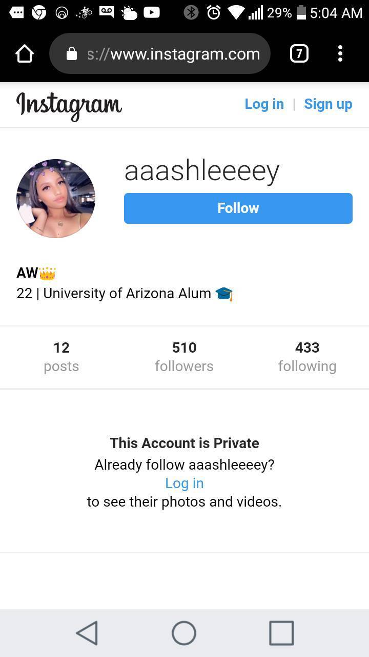Click the instagram.com address bar

[160, 53]
